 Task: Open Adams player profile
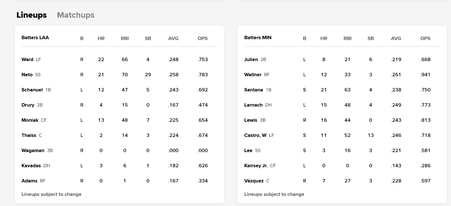(30, 181)
